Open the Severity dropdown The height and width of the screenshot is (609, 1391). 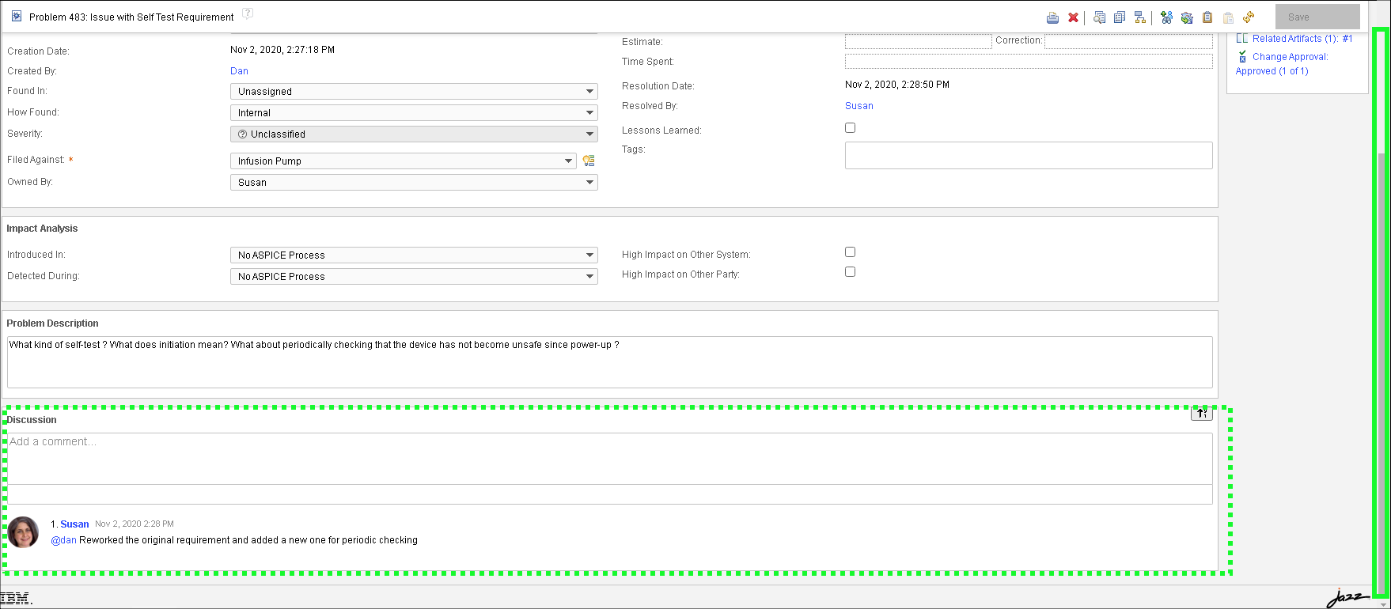414,134
